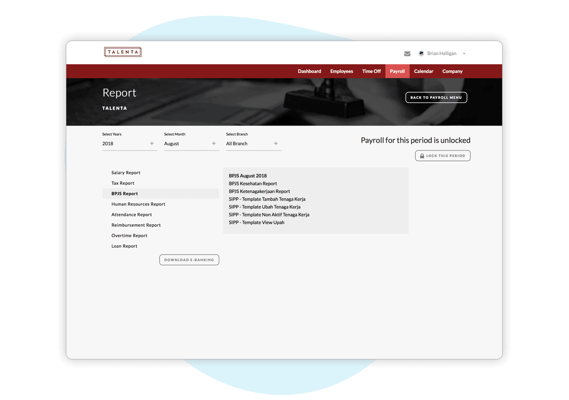The image size is (569, 400).
Task: Open the messages envelope icon
Action: [x=407, y=54]
